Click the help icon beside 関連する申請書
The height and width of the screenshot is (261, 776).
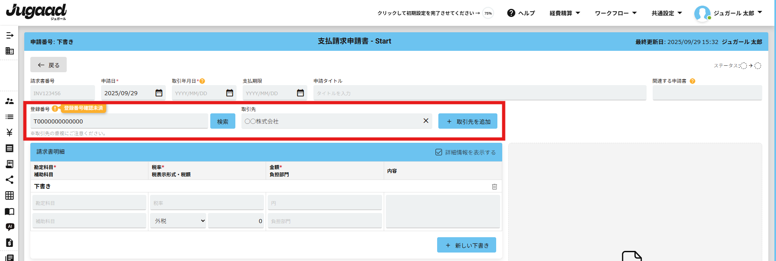[x=692, y=81]
